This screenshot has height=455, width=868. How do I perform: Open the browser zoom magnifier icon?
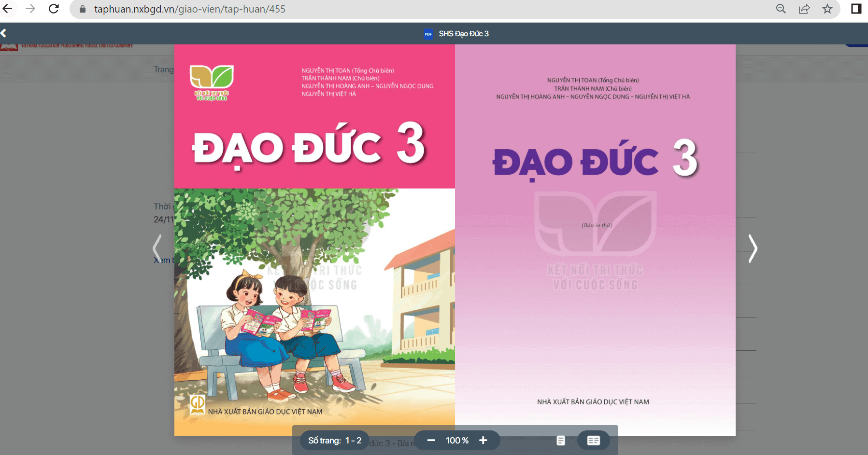click(781, 9)
